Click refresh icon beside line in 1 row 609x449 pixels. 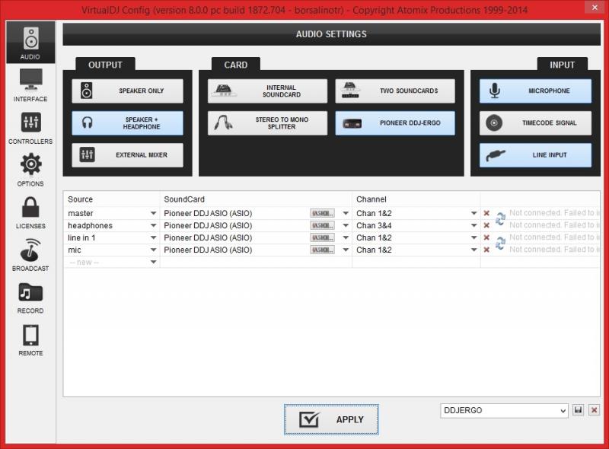500,244
